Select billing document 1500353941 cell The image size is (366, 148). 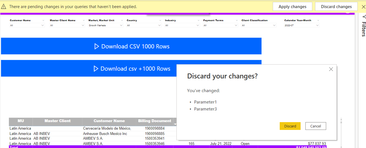point(155,138)
